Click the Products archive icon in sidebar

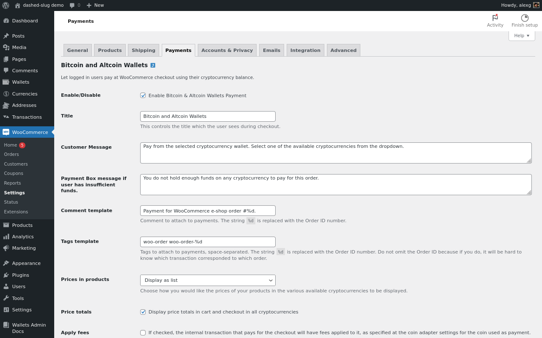6,225
